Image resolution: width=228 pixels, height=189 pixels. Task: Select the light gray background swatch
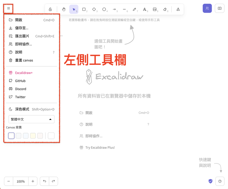(x=18, y=136)
